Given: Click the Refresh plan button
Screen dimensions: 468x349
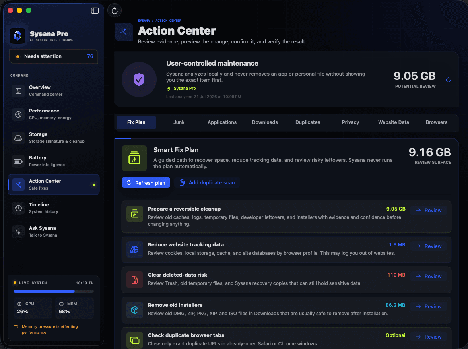Looking at the screenshot, I should pyautogui.click(x=146, y=183).
